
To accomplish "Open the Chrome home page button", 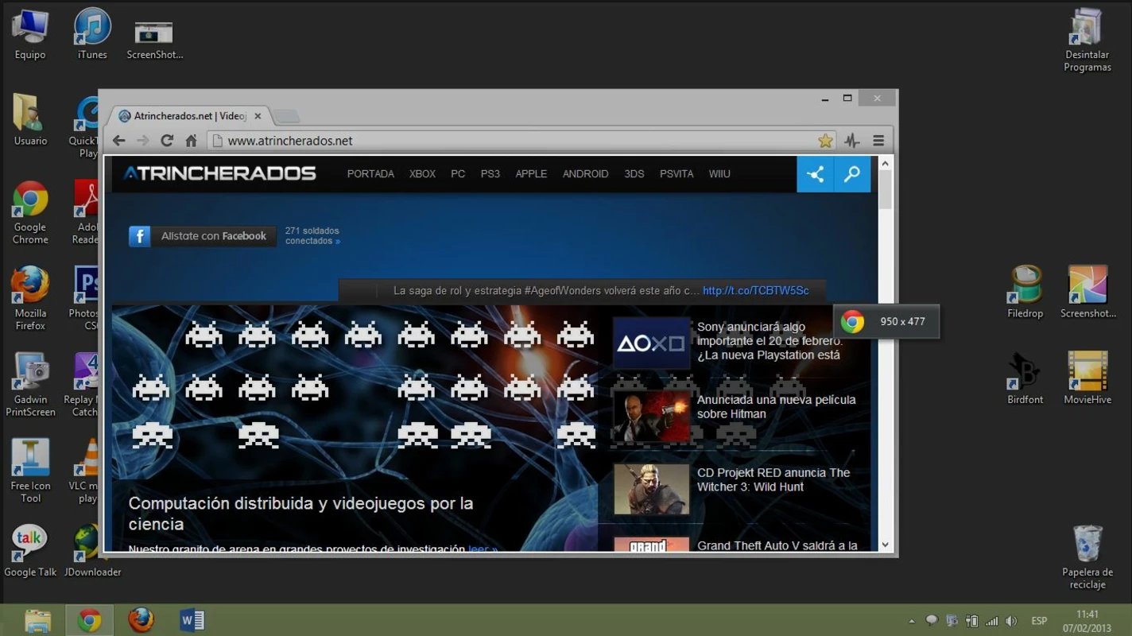I will 191,141.
